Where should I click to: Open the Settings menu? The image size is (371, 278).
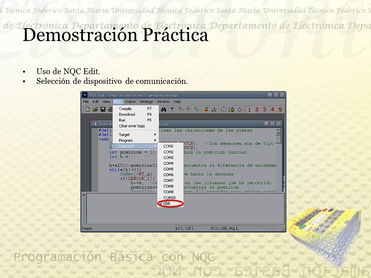tap(146, 102)
